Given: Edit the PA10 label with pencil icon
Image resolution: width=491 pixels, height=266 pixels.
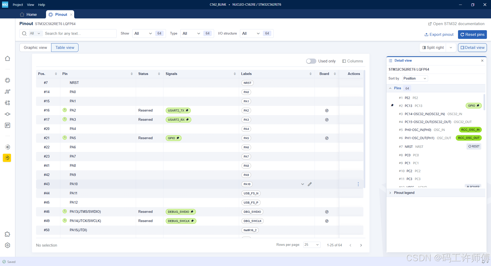Looking at the screenshot, I should click(310, 184).
